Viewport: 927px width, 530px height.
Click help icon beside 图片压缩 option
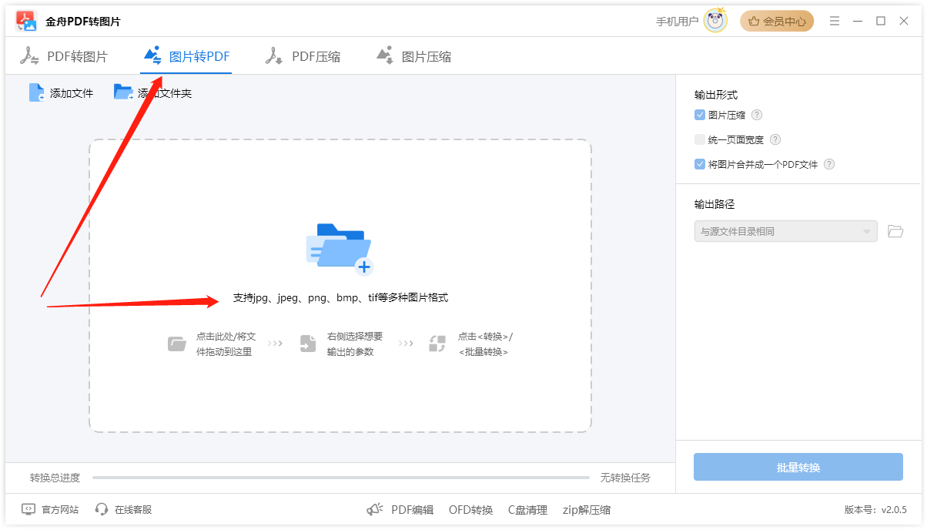pyautogui.click(x=757, y=115)
